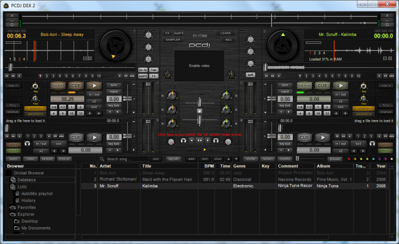
Task: Select AutoMix playlist in tree
Action: [x=37, y=194]
